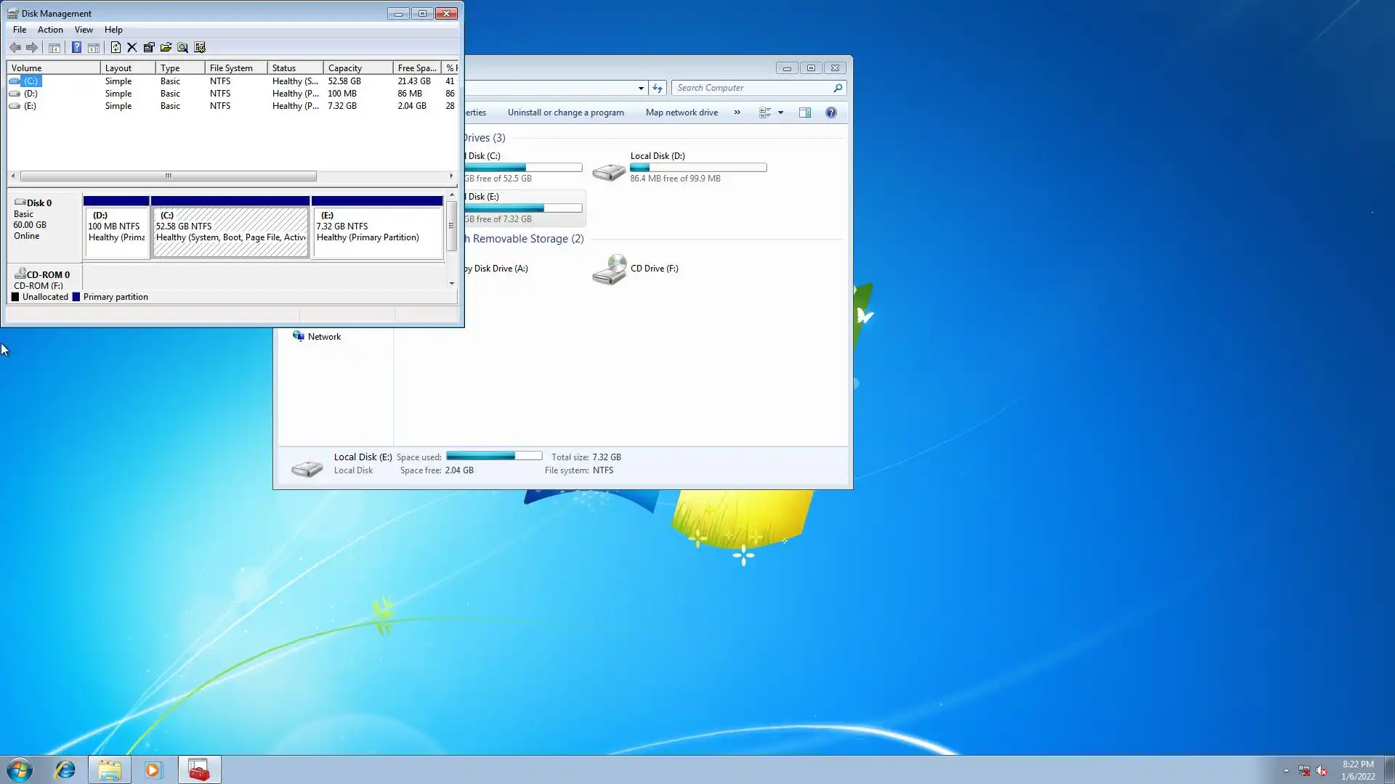This screenshot has width=1395, height=784.
Task: Click the Search Computer input field
Action: coord(752,88)
